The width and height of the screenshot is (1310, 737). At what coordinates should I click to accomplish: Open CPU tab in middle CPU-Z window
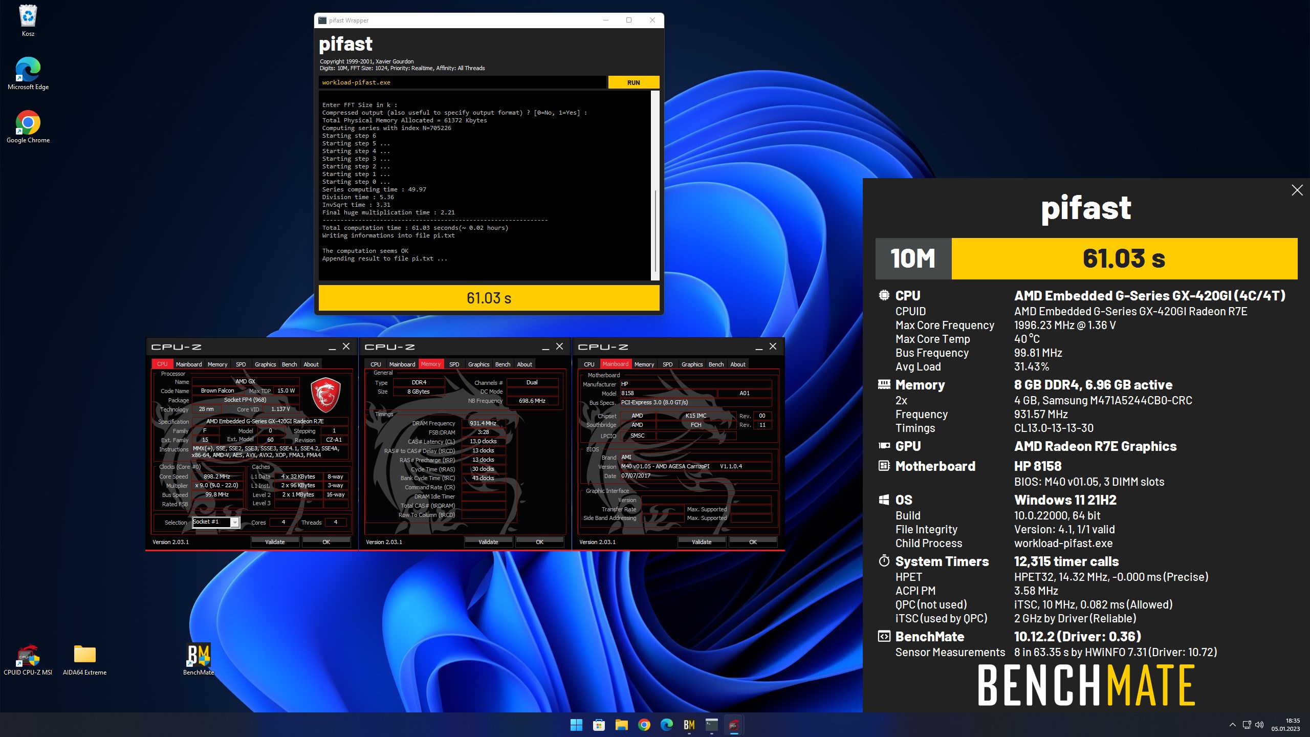(x=376, y=364)
